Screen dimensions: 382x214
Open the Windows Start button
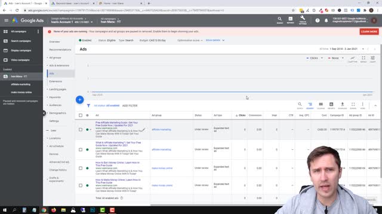tap(5, 210)
